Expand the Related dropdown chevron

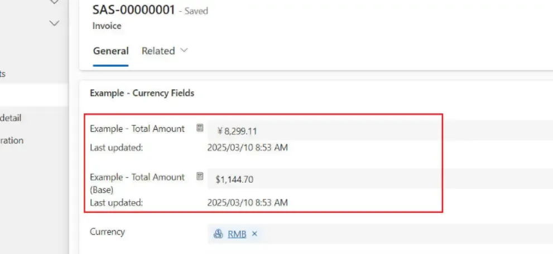click(184, 51)
